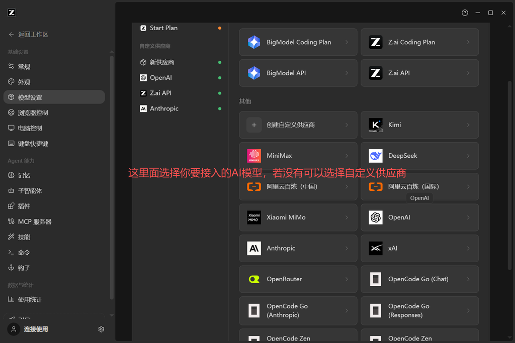Select 新供应商 in provider list
515x343 pixels.
(x=181, y=62)
